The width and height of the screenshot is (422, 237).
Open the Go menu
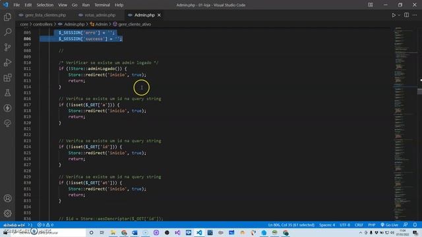pos(75,5)
